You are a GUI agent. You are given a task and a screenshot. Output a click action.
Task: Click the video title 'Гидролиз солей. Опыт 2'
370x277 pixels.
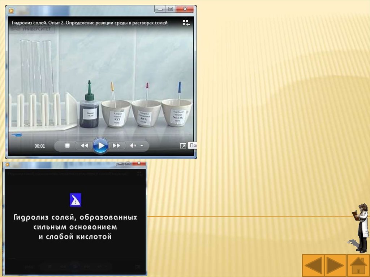38,23
